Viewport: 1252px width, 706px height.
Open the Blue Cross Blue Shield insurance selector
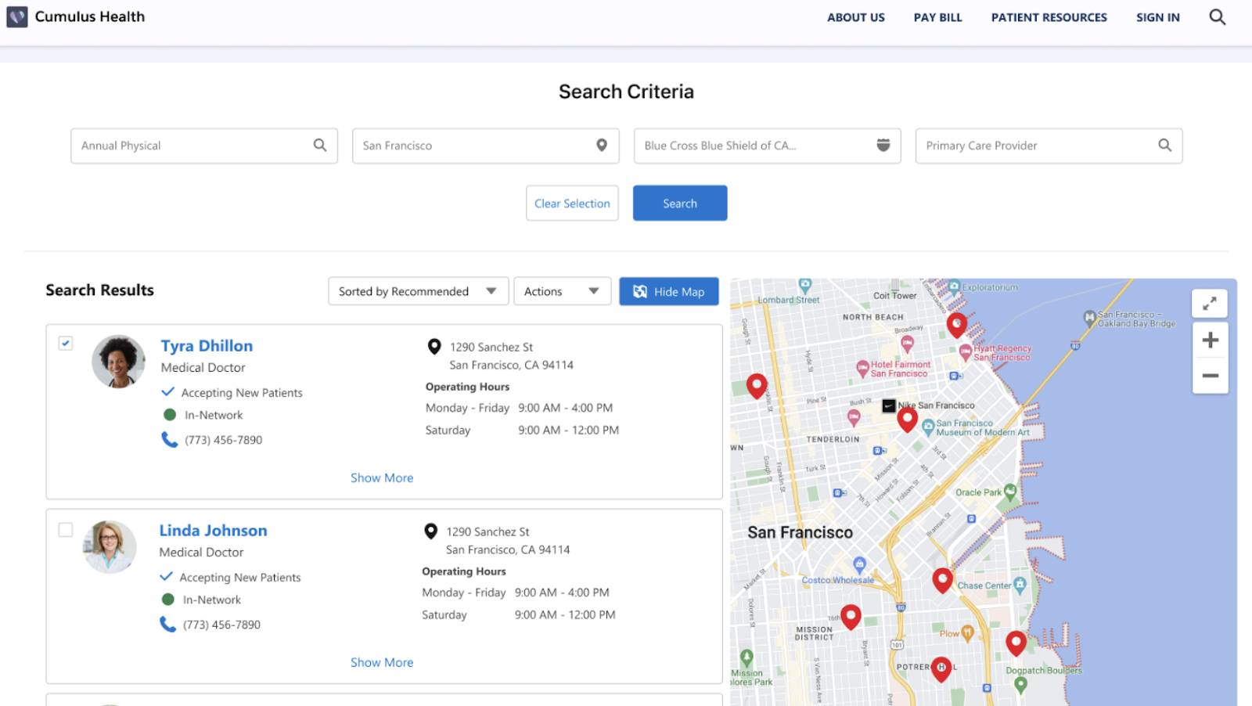(x=767, y=146)
